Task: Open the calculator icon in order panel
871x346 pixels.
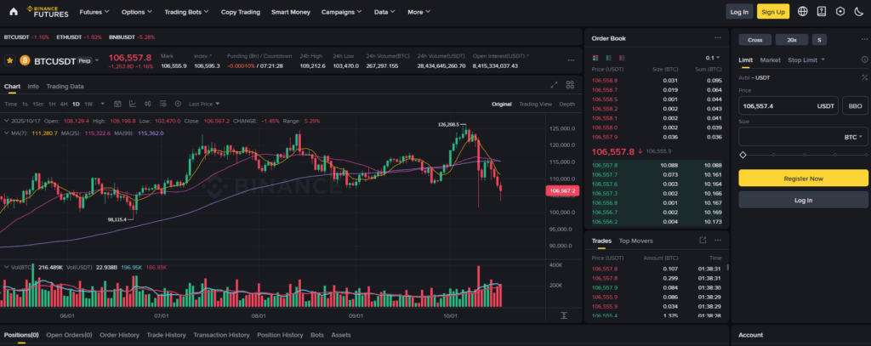Action: pyautogui.click(x=864, y=77)
